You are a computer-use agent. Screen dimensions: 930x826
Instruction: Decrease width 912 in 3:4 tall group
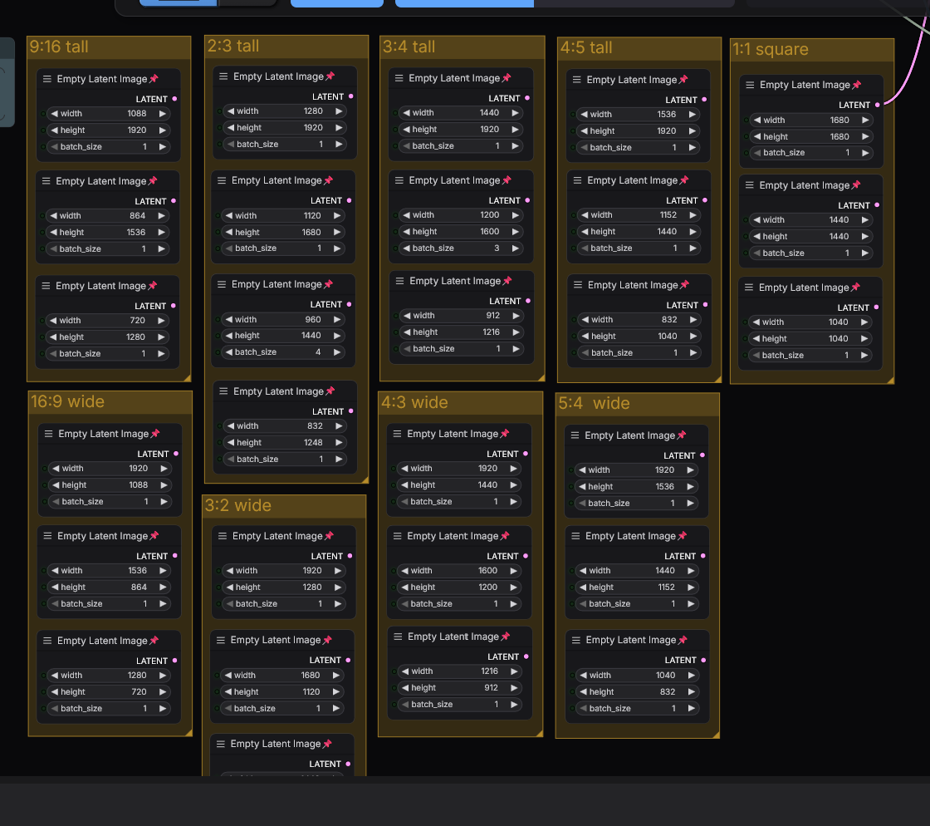tap(407, 316)
